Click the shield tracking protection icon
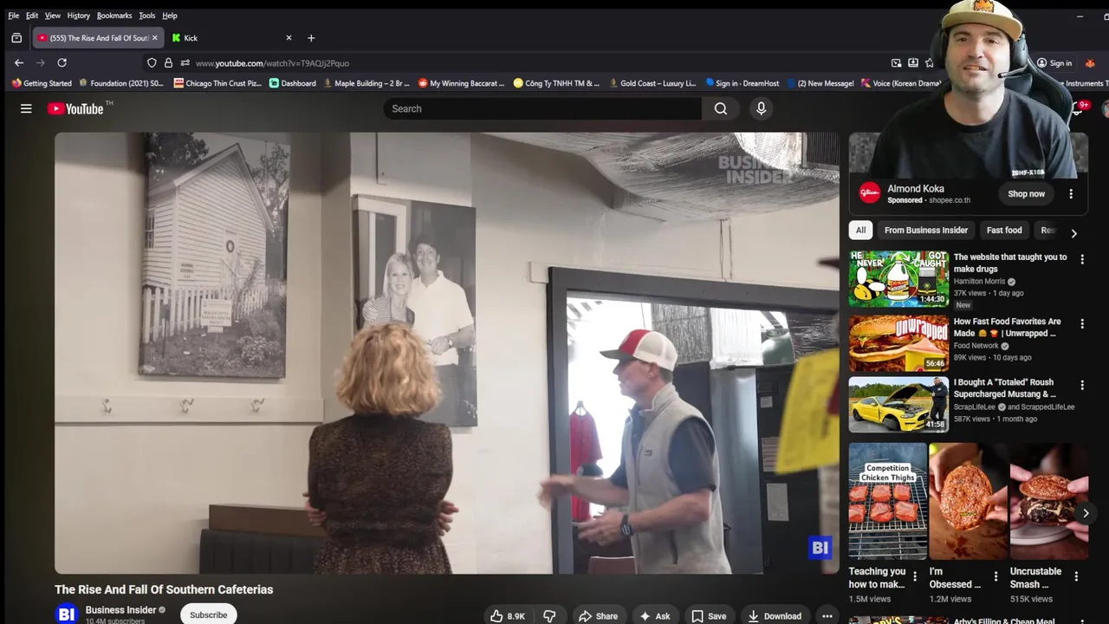The image size is (1109, 624). tap(152, 62)
